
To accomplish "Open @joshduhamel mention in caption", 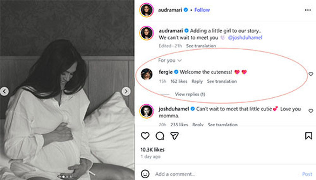I will pyautogui.click(x=244, y=37).
